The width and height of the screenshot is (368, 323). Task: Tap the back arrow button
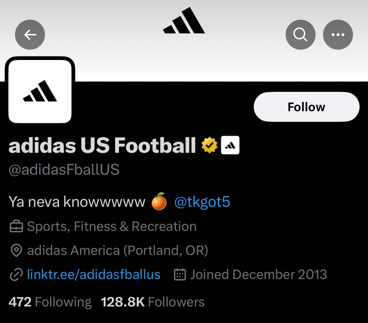(30, 35)
